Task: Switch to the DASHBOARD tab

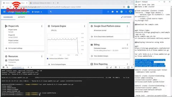Action: pyautogui.click(x=8, y=17)
